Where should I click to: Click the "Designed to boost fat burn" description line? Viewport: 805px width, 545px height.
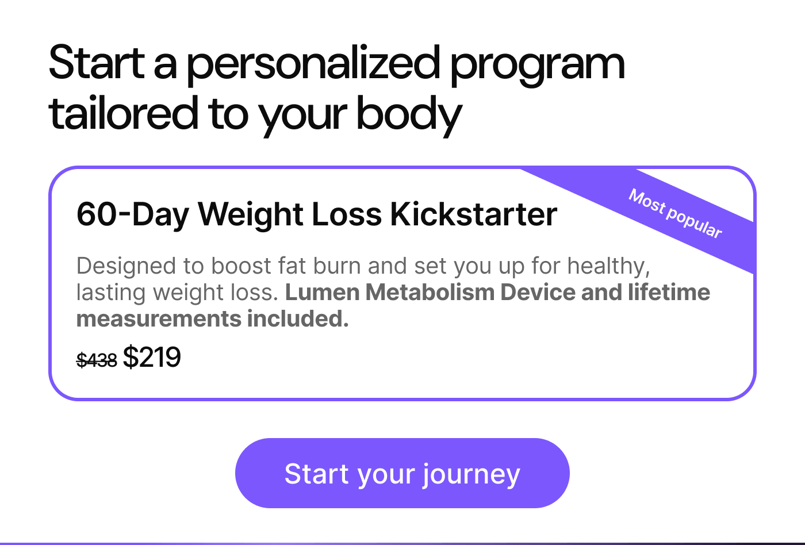pyautogui.click(x=362, y=266)
